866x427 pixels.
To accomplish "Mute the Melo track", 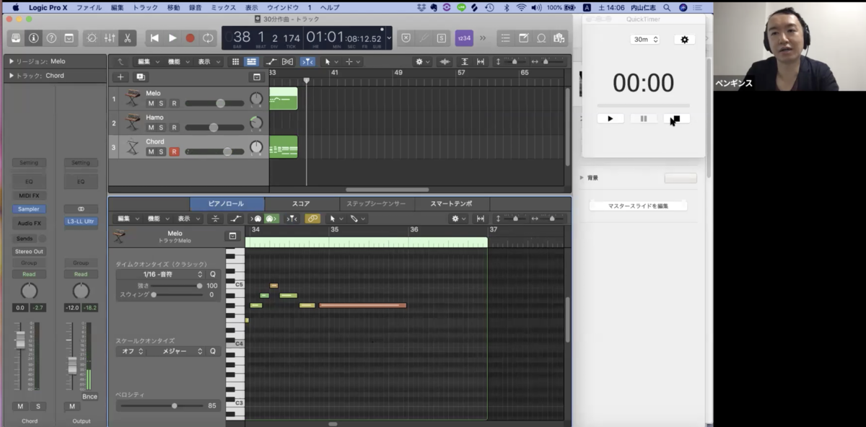I will 151,103.
